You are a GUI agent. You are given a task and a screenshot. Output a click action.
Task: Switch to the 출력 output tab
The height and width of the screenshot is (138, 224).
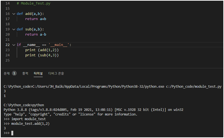tap(25, 73)
